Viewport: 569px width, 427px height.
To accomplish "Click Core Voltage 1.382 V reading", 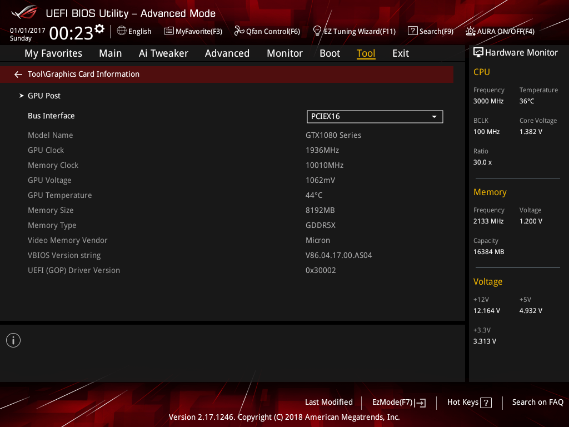I will click(531, 132).
